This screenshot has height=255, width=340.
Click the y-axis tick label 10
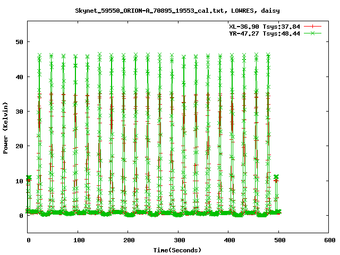pos(20,181)
